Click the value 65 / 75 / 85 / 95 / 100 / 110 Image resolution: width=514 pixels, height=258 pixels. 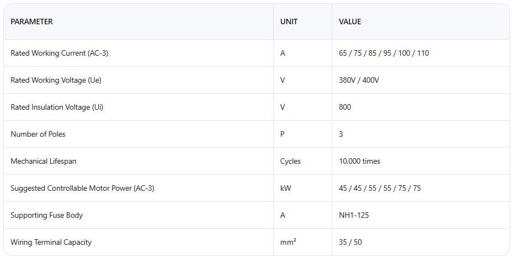click(384, 53)
